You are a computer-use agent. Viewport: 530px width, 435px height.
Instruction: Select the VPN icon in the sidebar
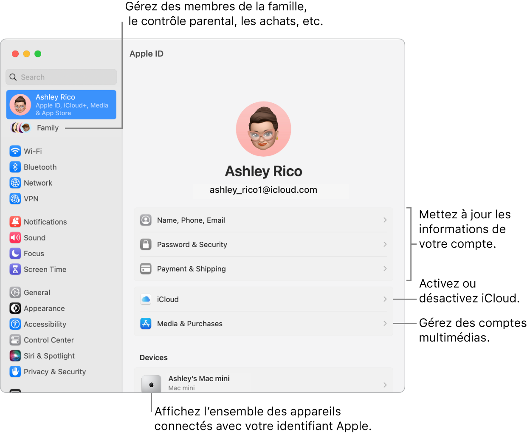click(15, 198)
